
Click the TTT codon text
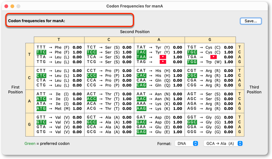tap(41, 47)
